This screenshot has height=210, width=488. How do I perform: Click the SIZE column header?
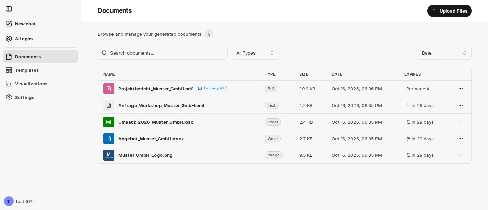coord(304,74)
